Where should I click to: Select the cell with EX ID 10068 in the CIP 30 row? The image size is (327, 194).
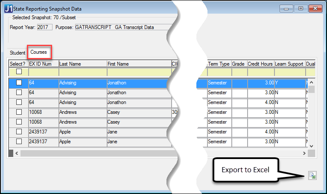click(44, 112)
